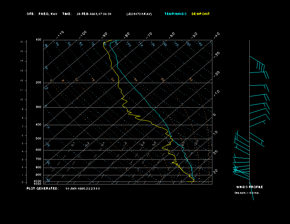Click the 400 pressure level label
The width and height of the screenshot is (290, 224).
click(x=38, y=125)
